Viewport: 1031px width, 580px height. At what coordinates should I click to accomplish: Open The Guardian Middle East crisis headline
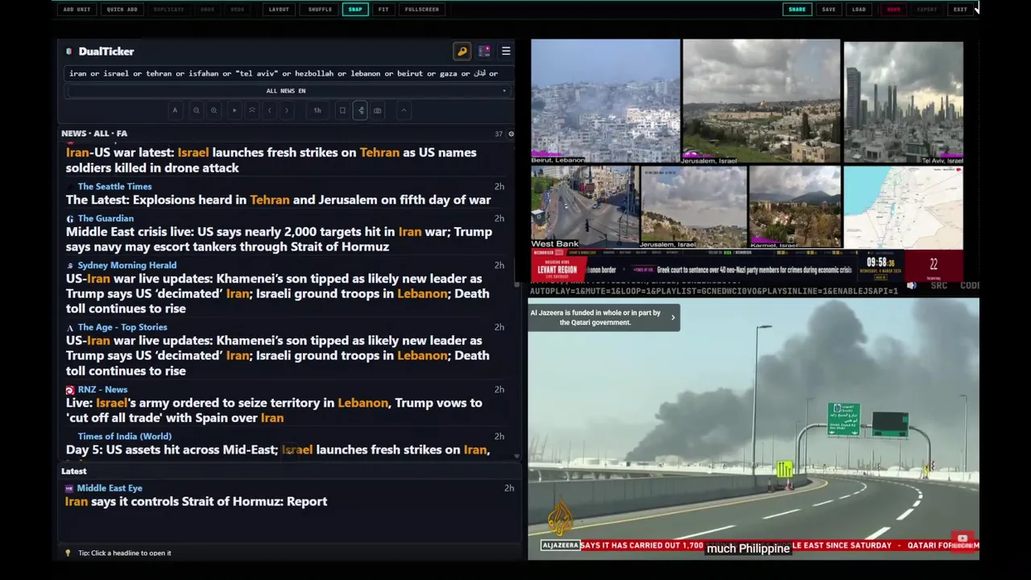[279, 239]
